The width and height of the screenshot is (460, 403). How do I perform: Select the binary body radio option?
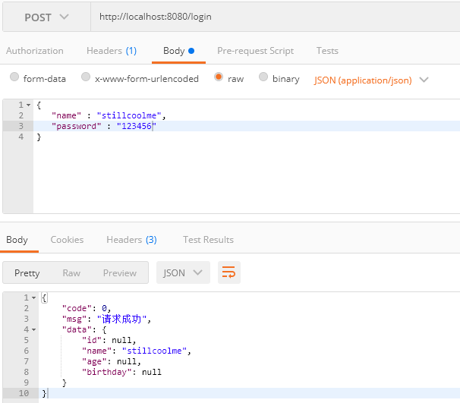tap(263, 77)
